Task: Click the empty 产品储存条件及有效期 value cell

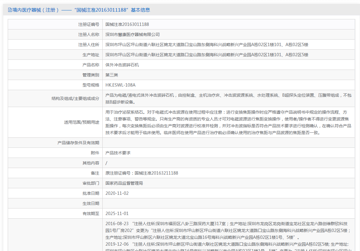Action: tap(228, 143)
